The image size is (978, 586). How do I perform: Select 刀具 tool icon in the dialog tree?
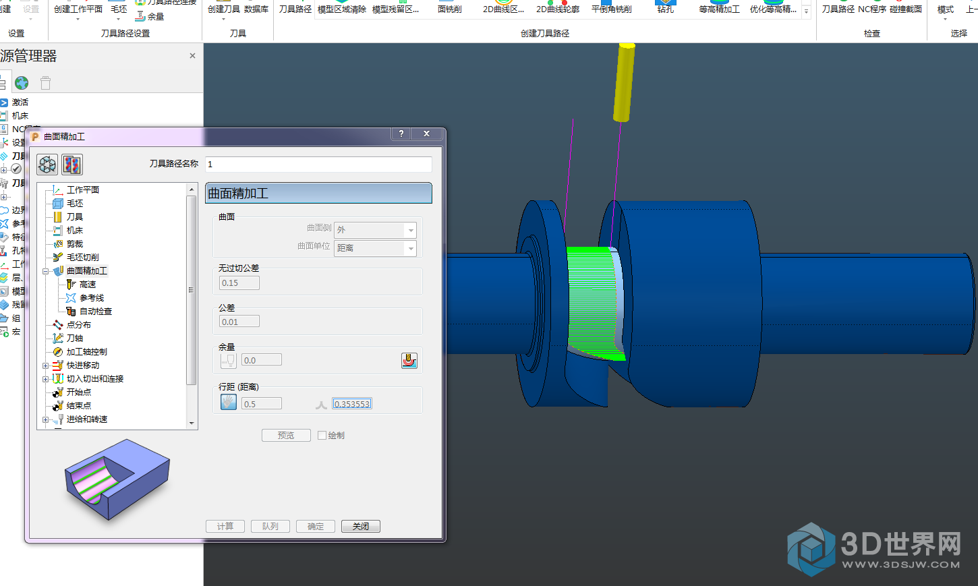58,216
